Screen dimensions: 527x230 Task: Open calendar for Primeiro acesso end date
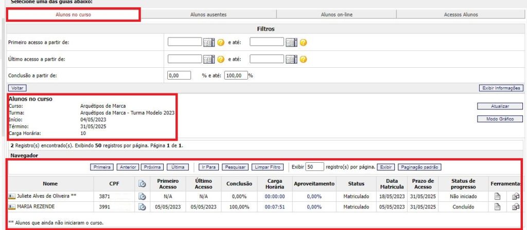(291, 43)
